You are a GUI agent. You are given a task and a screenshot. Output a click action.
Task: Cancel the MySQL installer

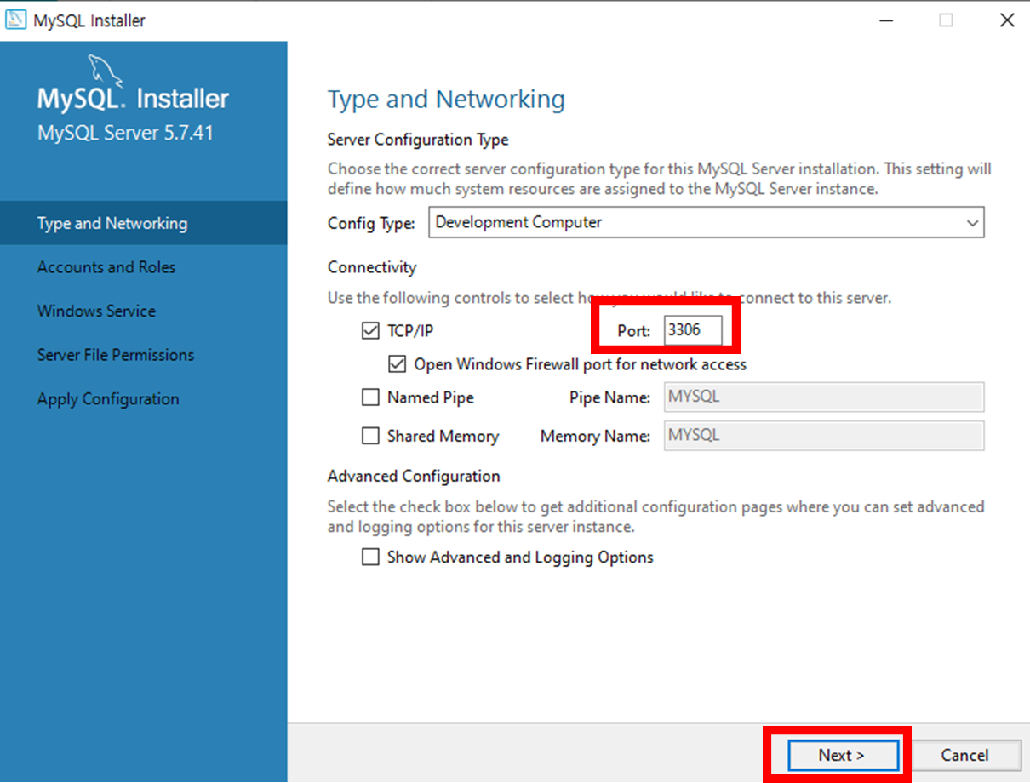964,755
